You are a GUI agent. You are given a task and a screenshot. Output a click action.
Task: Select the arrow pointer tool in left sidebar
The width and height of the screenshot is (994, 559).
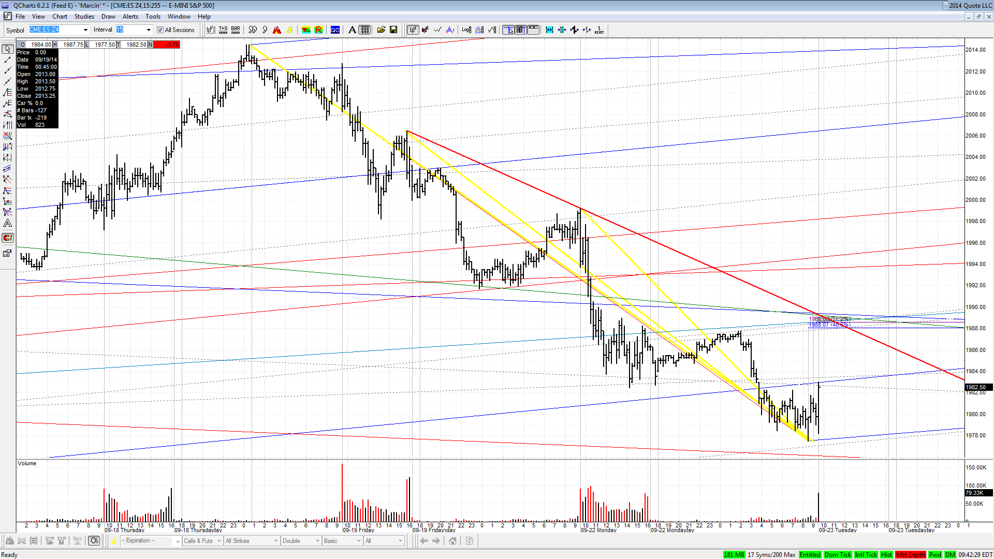[x=8, y=49]
